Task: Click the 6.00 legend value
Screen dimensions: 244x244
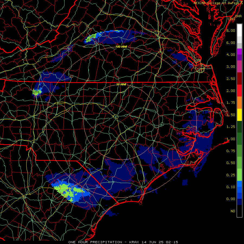Action: (231, 43)
